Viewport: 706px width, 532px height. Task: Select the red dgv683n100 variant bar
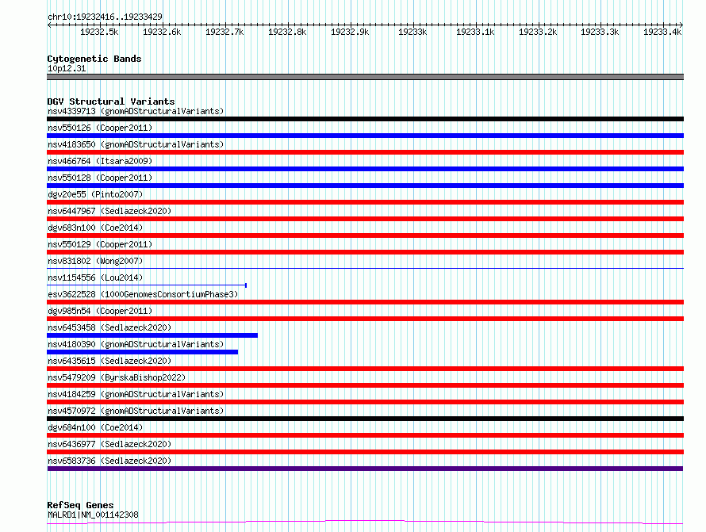tap(365, 235)
